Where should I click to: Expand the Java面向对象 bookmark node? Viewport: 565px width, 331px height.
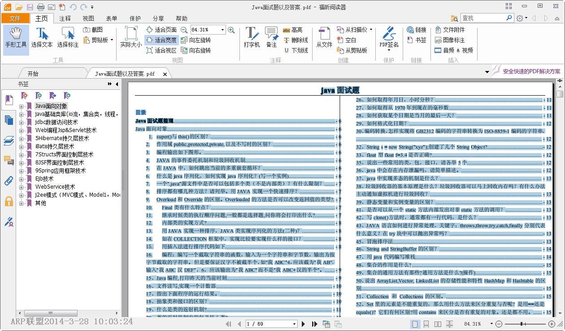tap(21, 106)
